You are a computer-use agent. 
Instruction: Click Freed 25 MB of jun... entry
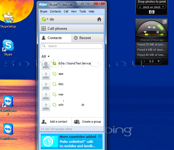click(x=152, y=45)
